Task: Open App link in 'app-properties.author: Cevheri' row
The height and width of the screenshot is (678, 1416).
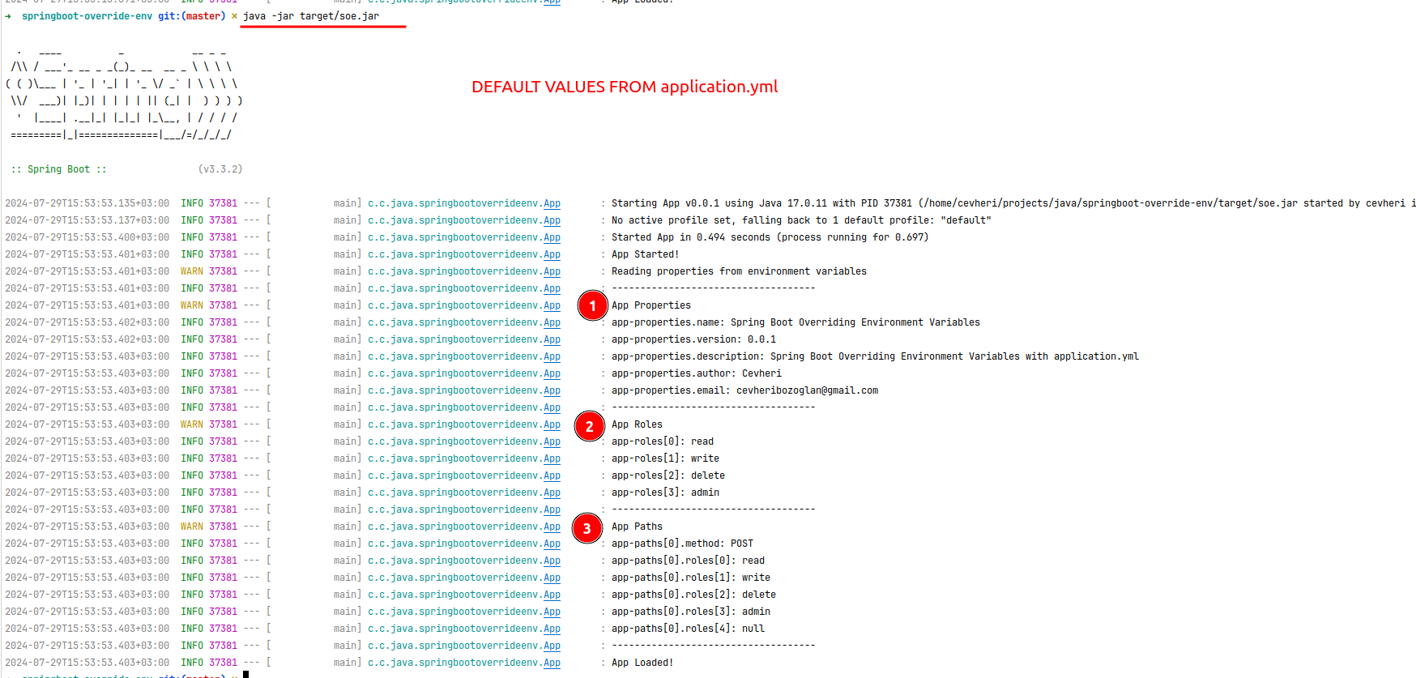Action: click(x=552, y=373)
